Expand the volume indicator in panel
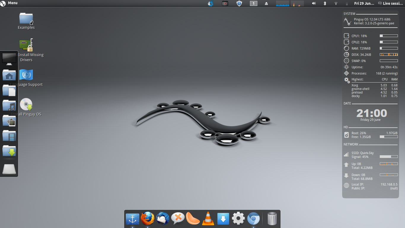Viewport: 405px width, 228px height. click(314, 3)
